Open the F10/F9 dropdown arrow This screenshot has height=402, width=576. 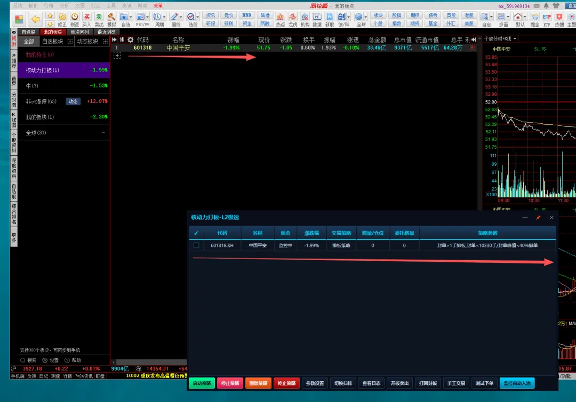point(147,17)
